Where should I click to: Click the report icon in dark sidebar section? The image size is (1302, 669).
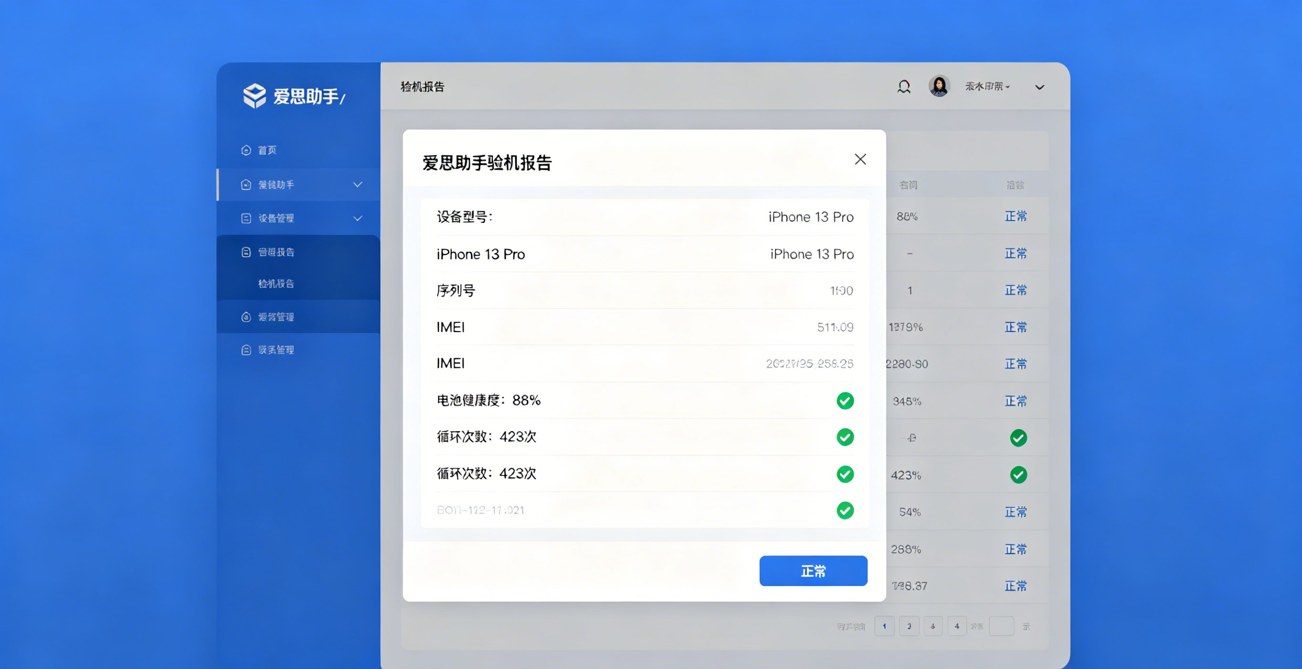point(246,252)
